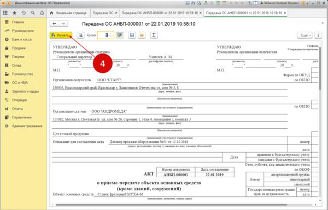Toggle the edit mode icon next to copies
328x210 pixels.
[120, 35]
